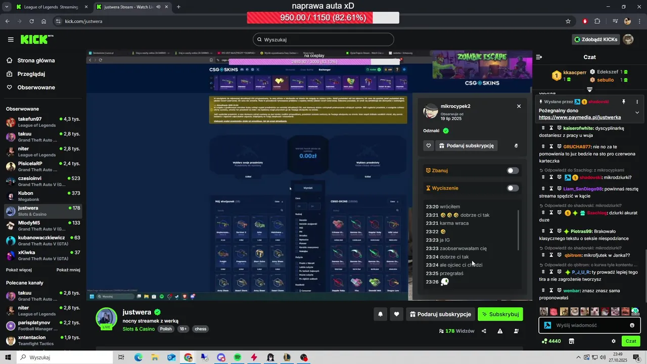Viewport: 647px width, 364px height.
Task: Click Podaruj subskrypcję in user card
Action: point(467,146)
